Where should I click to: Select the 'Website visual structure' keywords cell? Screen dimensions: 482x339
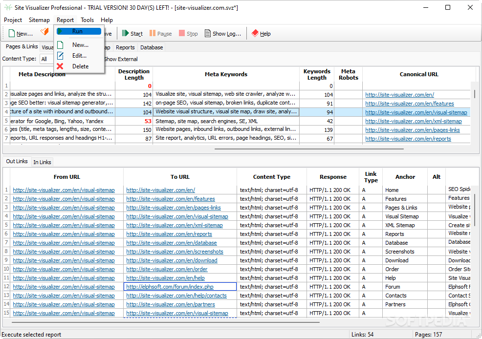coord(226,112)
